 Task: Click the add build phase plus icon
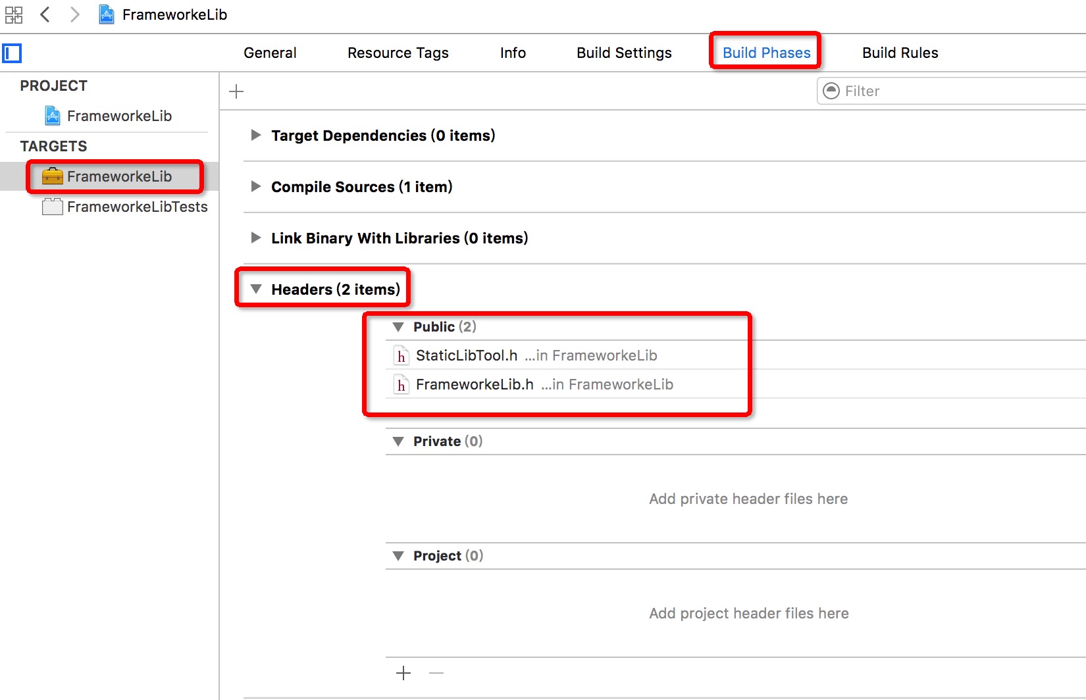(x=236, y=91)
